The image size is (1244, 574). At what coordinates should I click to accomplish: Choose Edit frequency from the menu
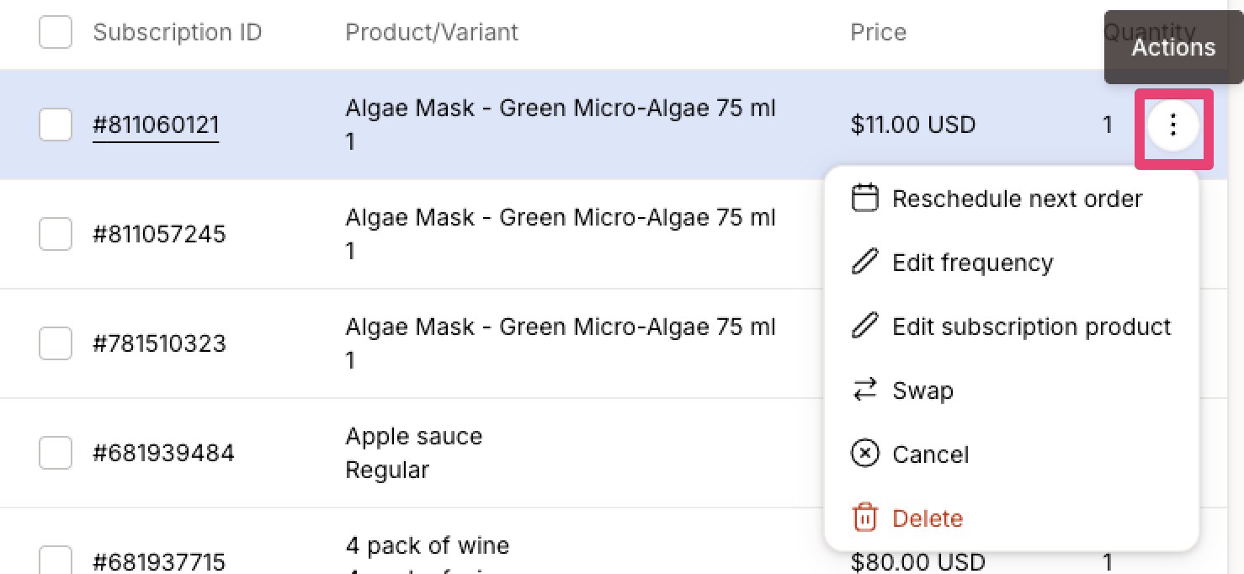point(1011,263)
